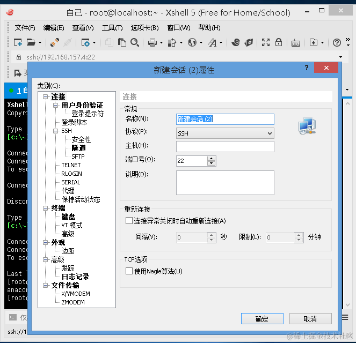Select SFTP in the category tree
This screenshot has height=343, width=356.
tap(78, 156)
